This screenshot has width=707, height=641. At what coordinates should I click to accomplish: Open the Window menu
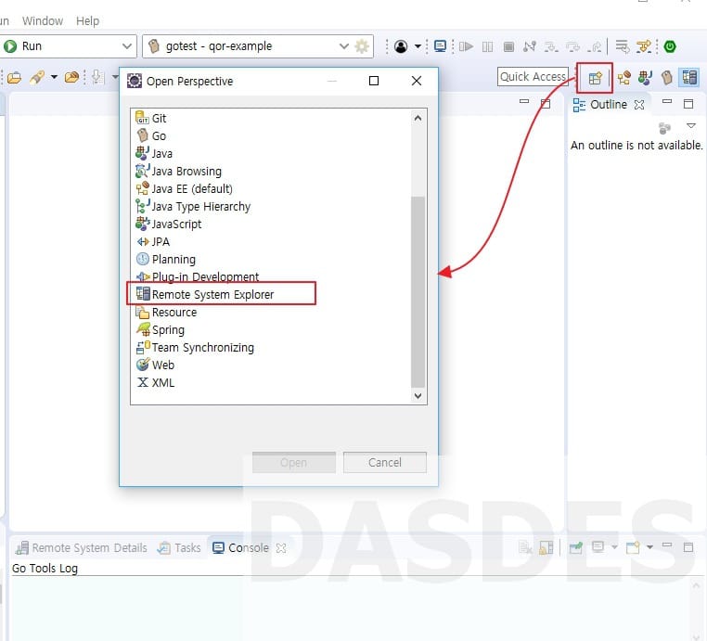43,20
